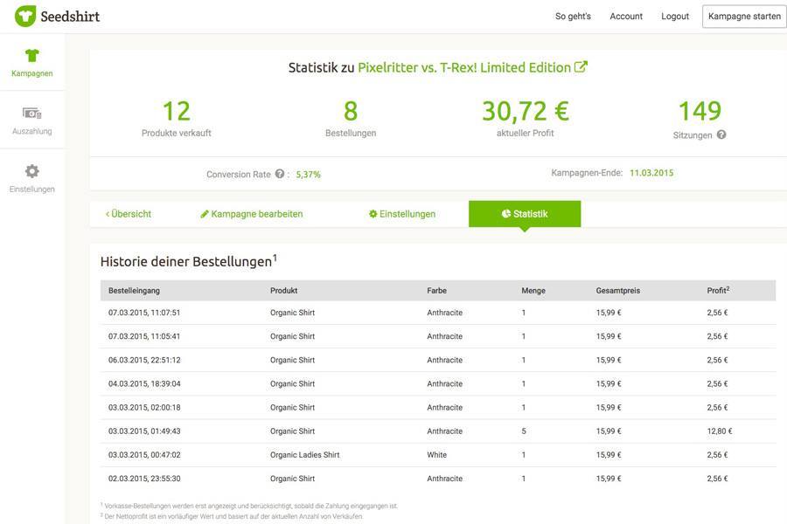This screenshot has width=787, height=524.
Task: Click the 12,80 € profit value
Action: 720,431
